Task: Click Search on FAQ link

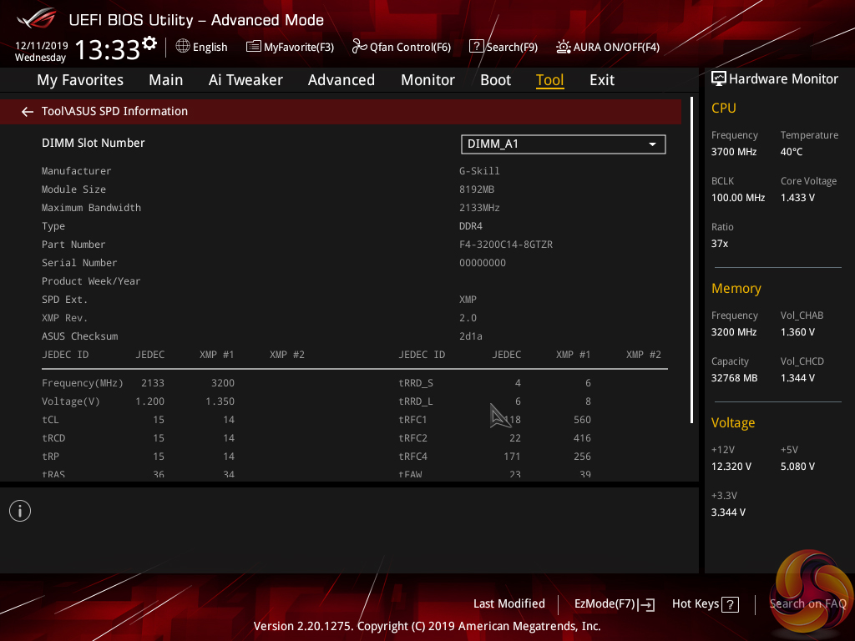Action: [807, 603]
